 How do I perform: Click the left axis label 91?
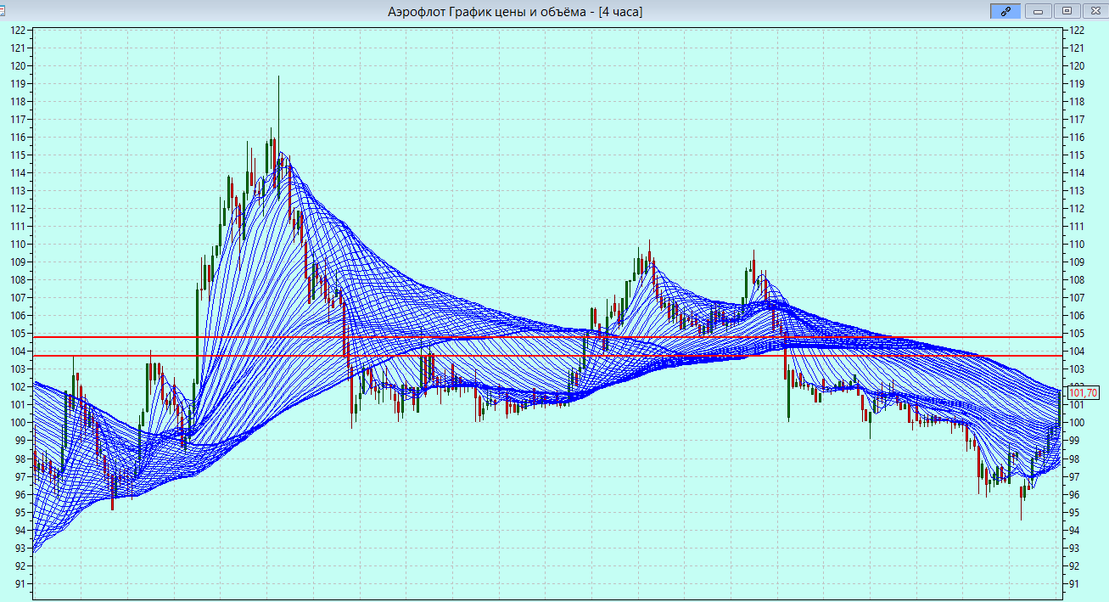[21, 584]
